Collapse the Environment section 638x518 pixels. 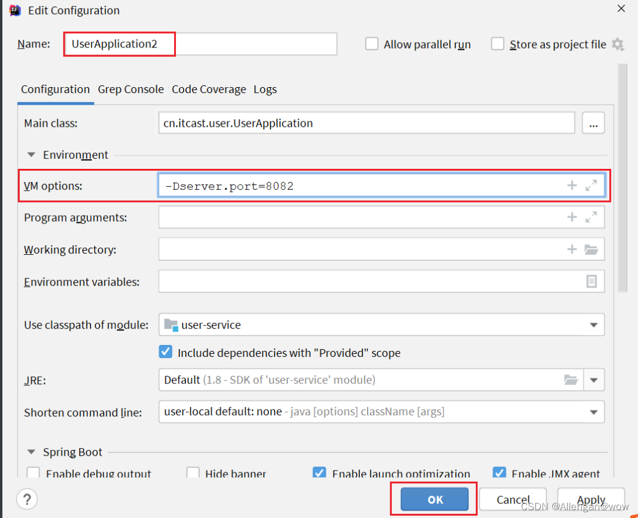(31, 155)
